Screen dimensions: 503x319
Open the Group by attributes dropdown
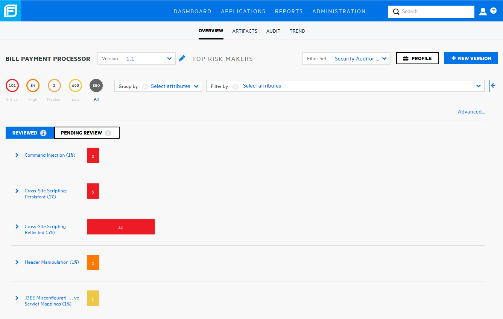[x=196, y=86]
